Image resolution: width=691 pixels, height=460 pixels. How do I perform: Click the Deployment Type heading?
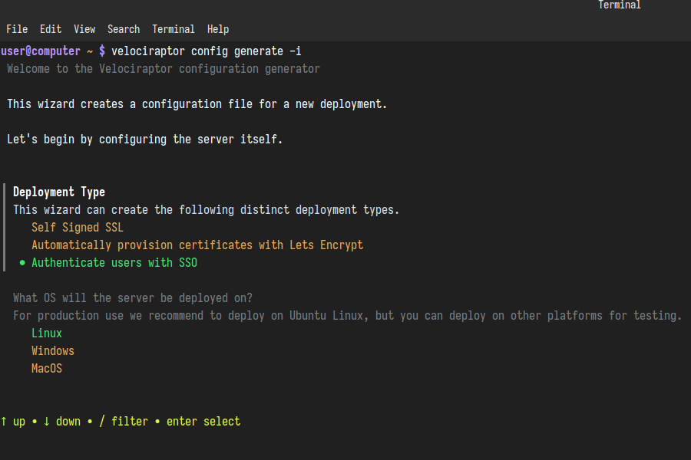click(x=58, y=192)
